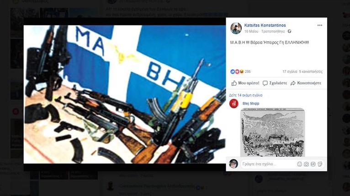350x196 pixels.
Task: Attach a photo using the camera icon
Action: pos(306,164)
